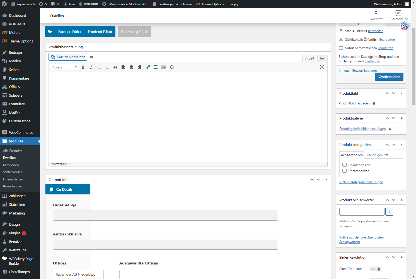Open Plugins in the sidebar menu
This screenshot has height=279, width=416.
(20, 233)
